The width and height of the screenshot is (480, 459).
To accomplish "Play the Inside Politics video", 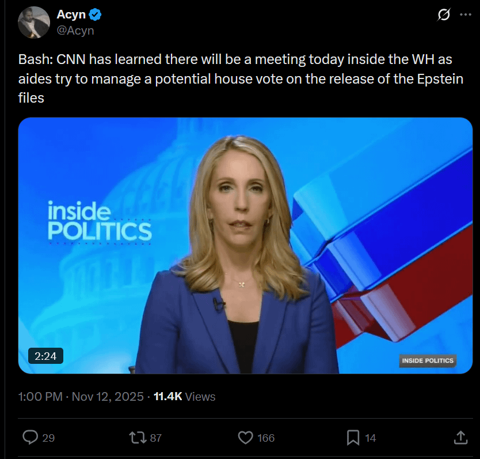I will click(x=245, y=245).
